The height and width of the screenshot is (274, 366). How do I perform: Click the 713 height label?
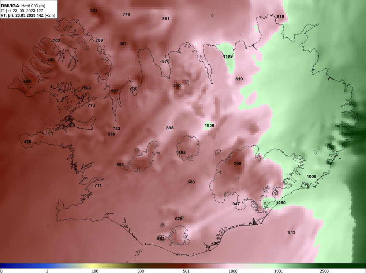(x=91, y=105)
